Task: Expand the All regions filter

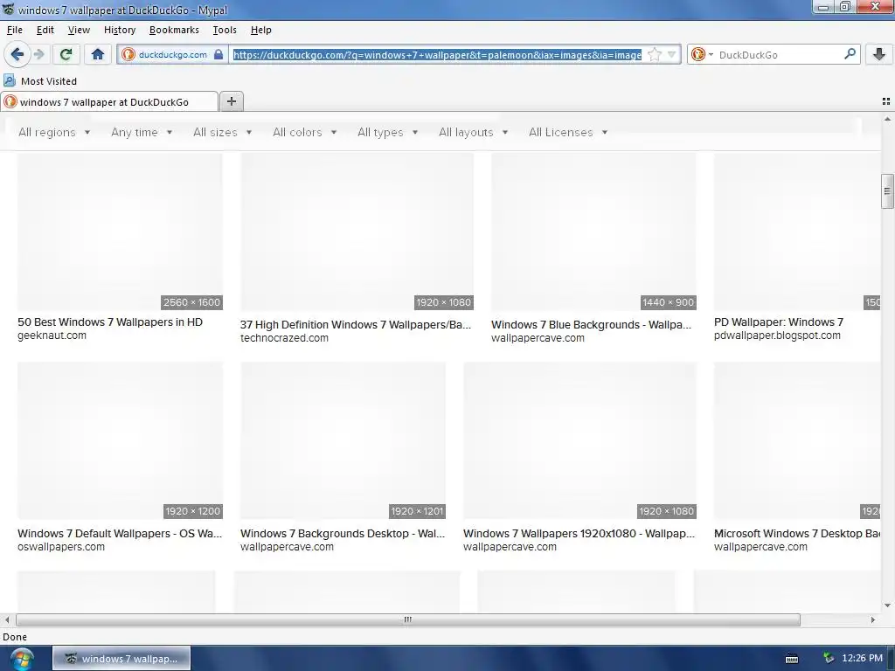Action: (54, 133)
